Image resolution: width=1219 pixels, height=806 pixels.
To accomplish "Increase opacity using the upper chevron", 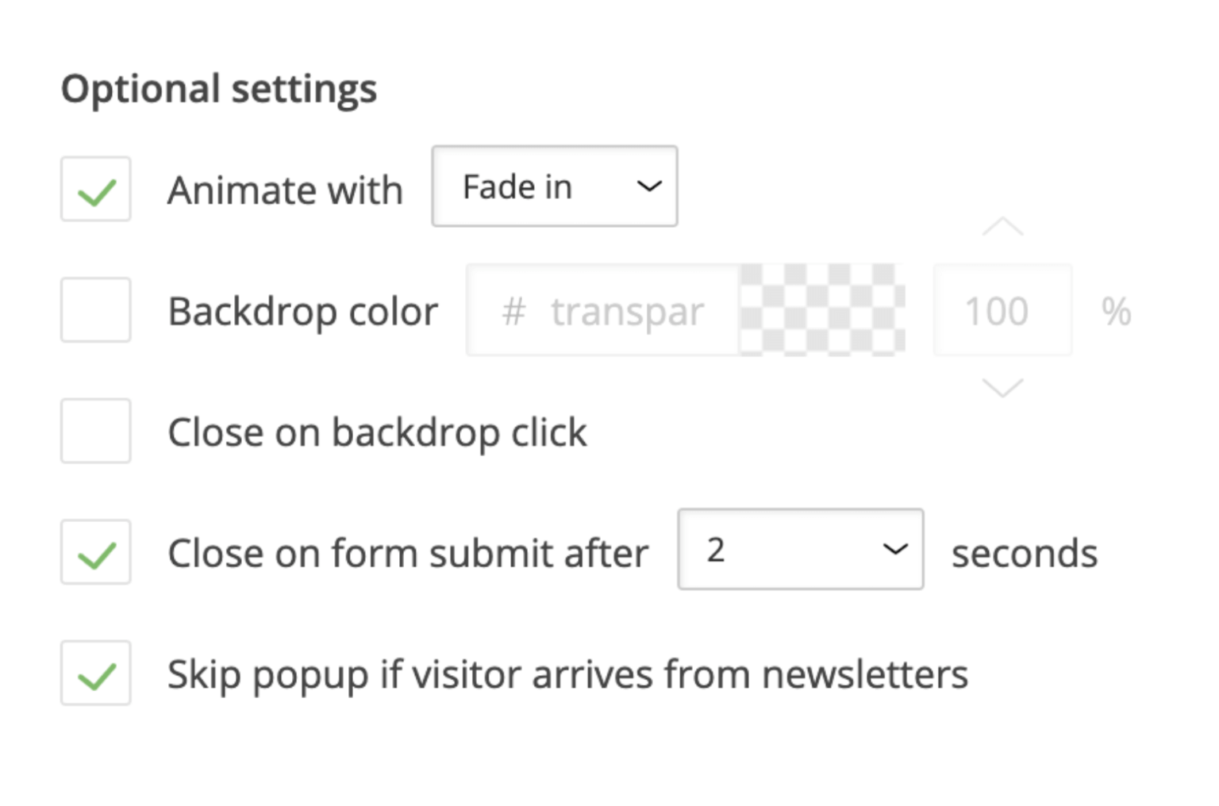I will (1002, 228).
